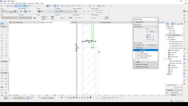This screenshot has height=106, width=188.
Task: Toggle the Stretch Modifiers layer eye visibility
Action: 136,54
